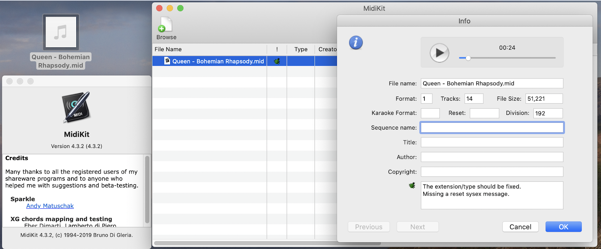This screenshot has width=601, height=249.
Task: Click the Author field
Action: (492, 157)
